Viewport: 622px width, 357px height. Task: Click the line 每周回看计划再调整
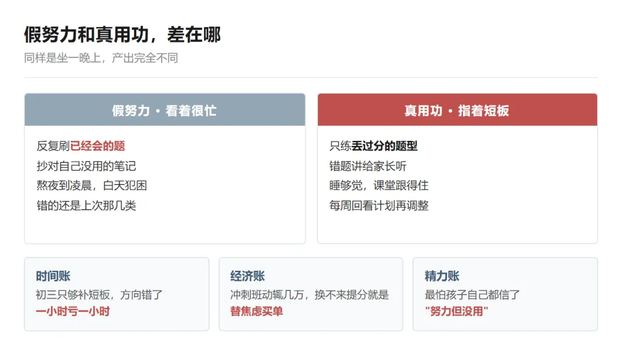[x=379, y=205]
